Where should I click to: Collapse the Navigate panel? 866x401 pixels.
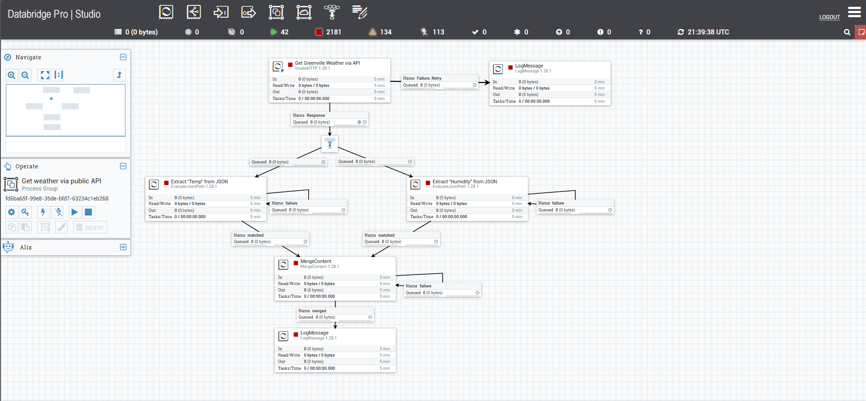[123, 57]
